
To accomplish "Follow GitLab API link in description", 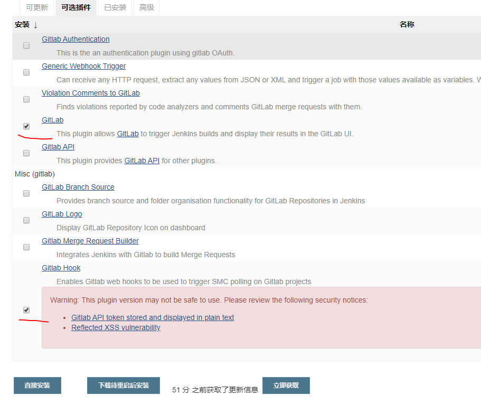I will click(x=142, y=161).
